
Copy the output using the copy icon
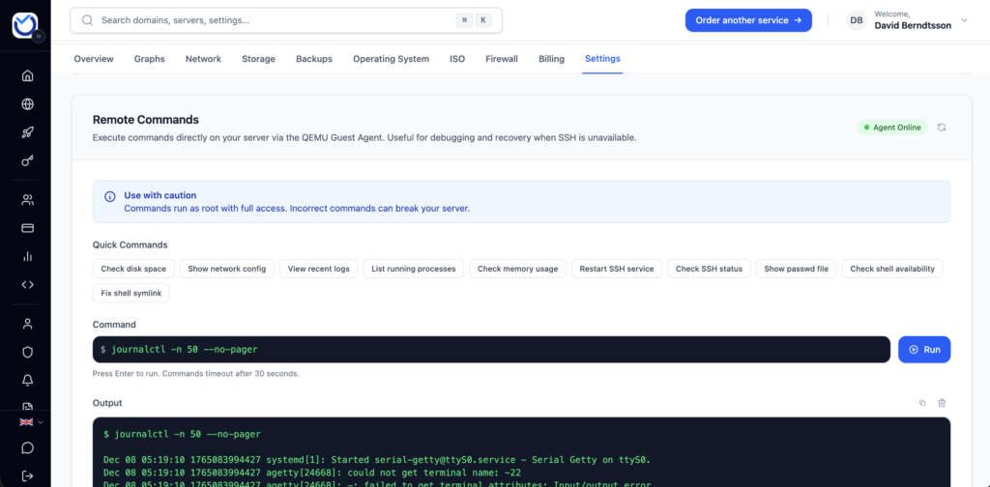(x=922, y=403)
